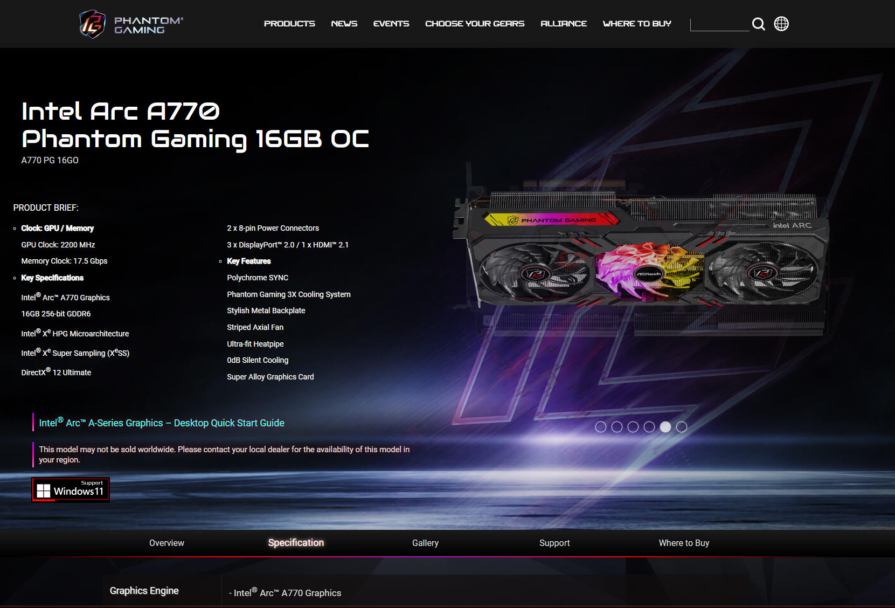895x608 pixels.
Task: Select the first carousel dot
Action: [x=601, y=427]
